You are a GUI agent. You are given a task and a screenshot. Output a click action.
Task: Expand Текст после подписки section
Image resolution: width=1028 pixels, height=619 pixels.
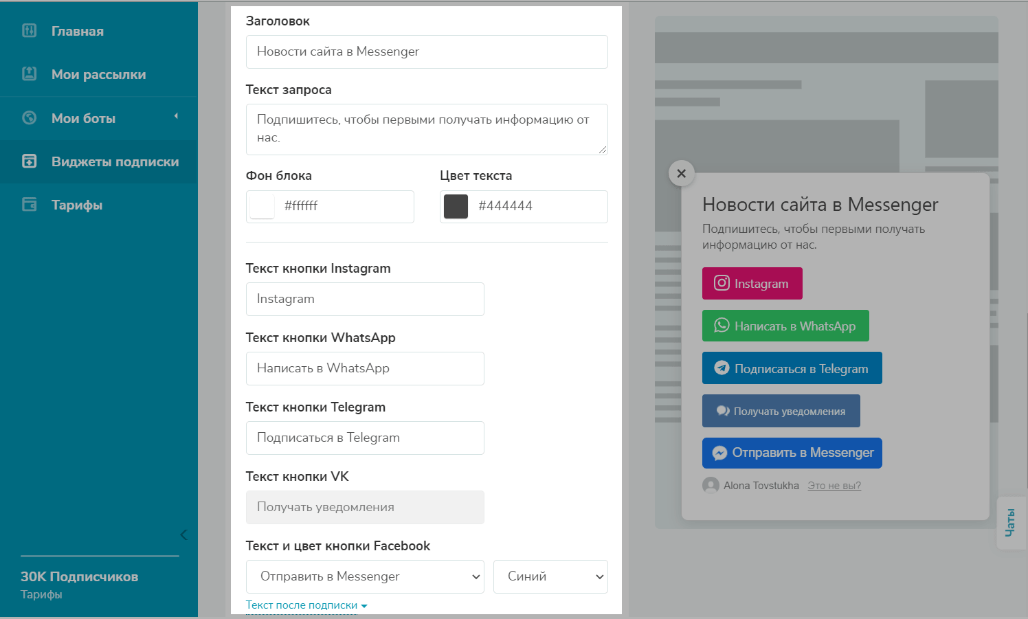pos(306,605)
